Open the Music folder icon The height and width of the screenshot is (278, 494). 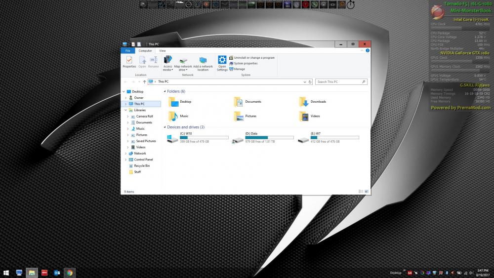(x=173, y=116)
